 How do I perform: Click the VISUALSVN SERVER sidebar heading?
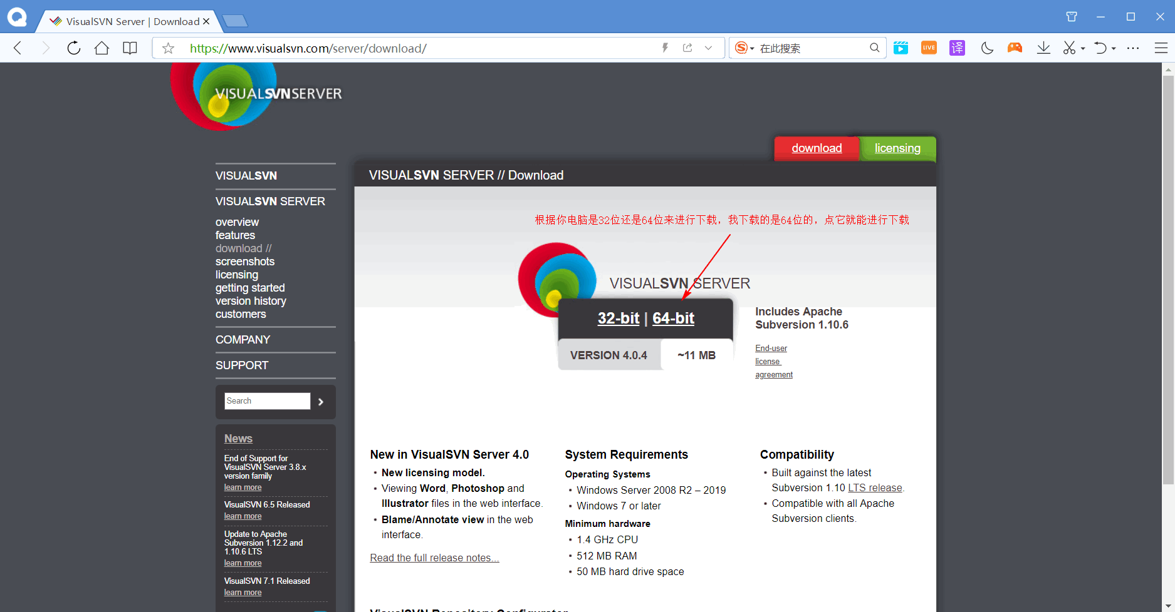pos(270,201)
